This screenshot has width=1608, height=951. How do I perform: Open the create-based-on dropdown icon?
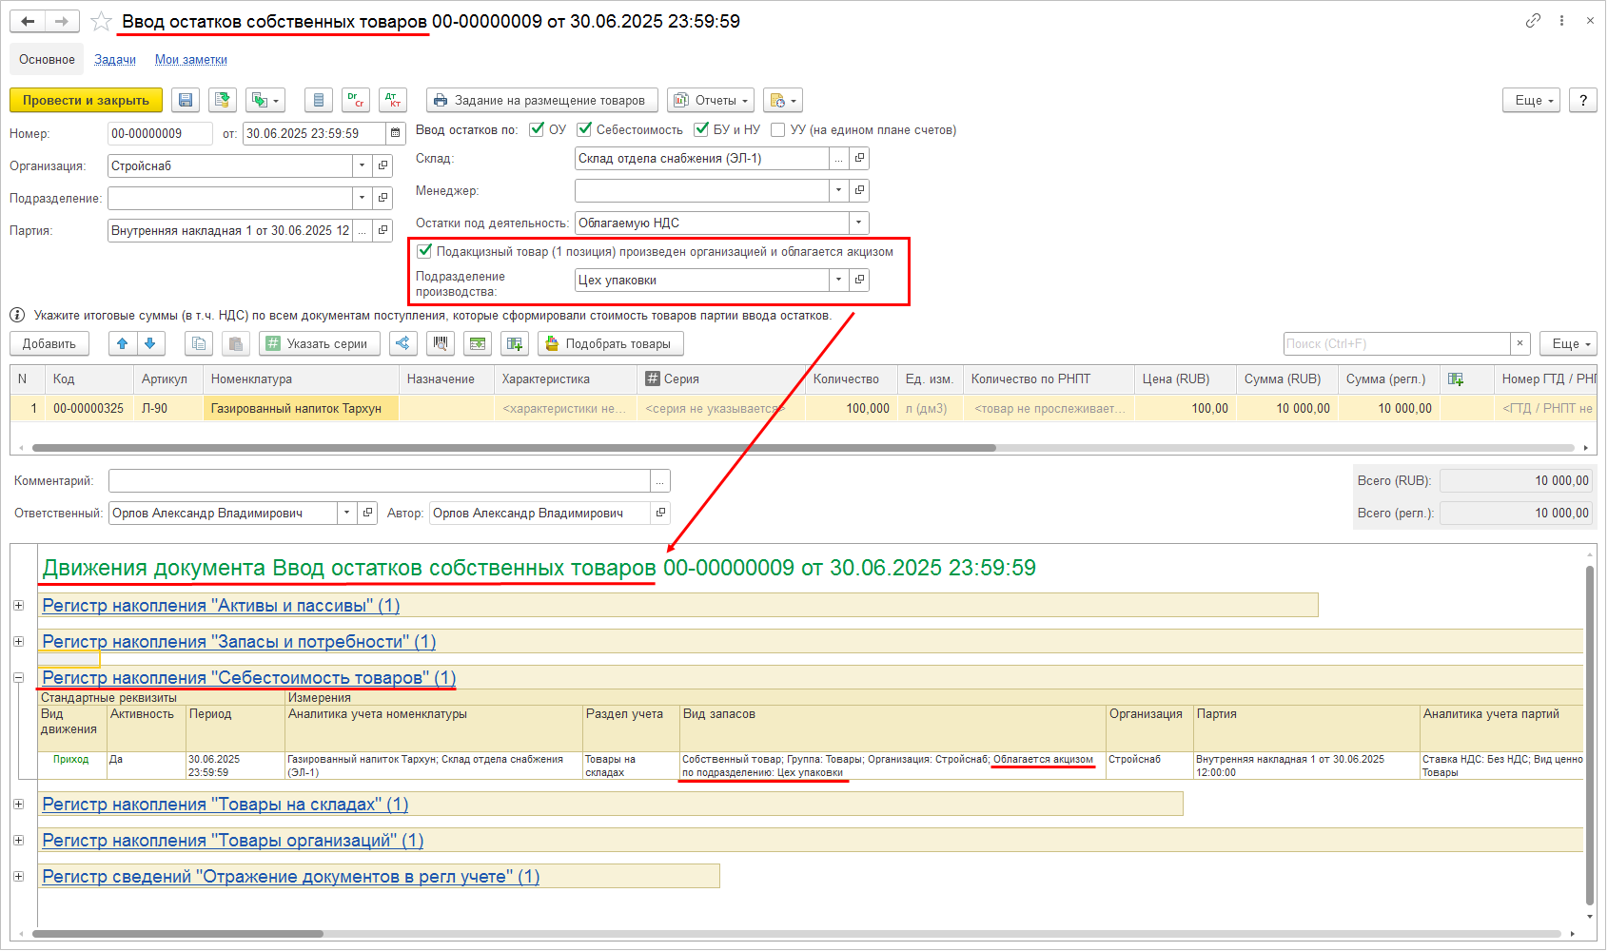(265, 100)
